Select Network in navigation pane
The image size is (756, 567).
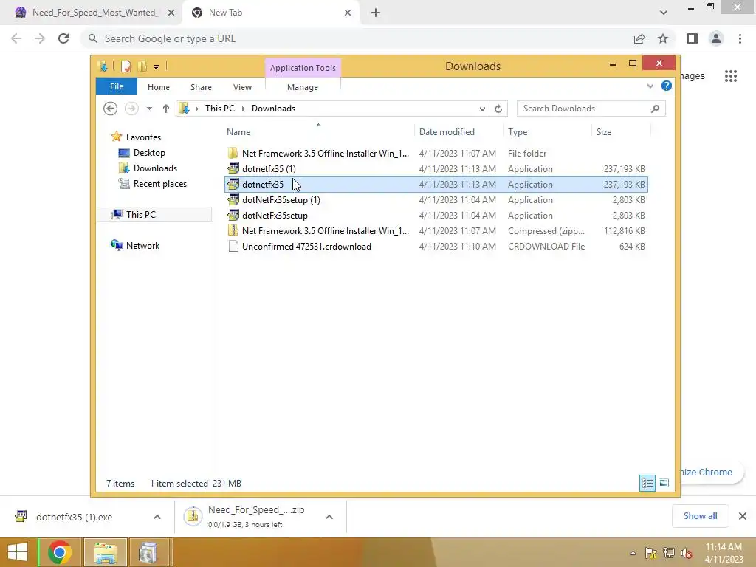142,245
